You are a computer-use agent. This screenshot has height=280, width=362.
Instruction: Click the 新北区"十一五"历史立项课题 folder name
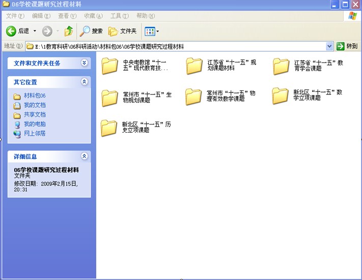[146, 127]
